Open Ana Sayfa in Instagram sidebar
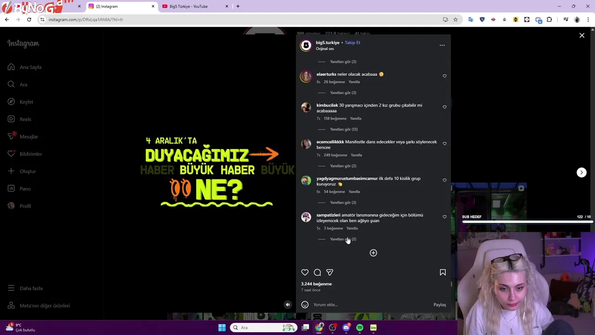This screenshot has width=595, height=335. click(x=25, y=67)
